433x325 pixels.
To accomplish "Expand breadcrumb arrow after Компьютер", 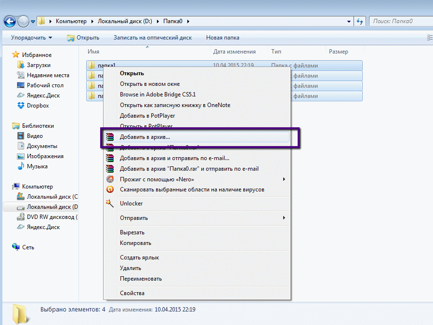I will (92, 21).
